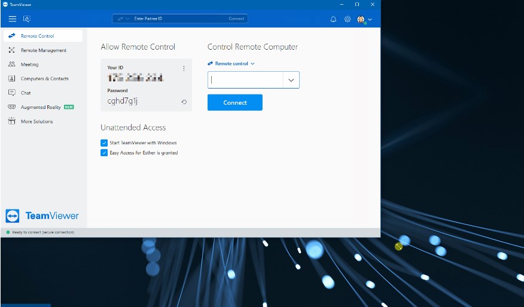Click the feedback icon beside the hamburger menu
The image size is (524, 307).
[27, 19]
